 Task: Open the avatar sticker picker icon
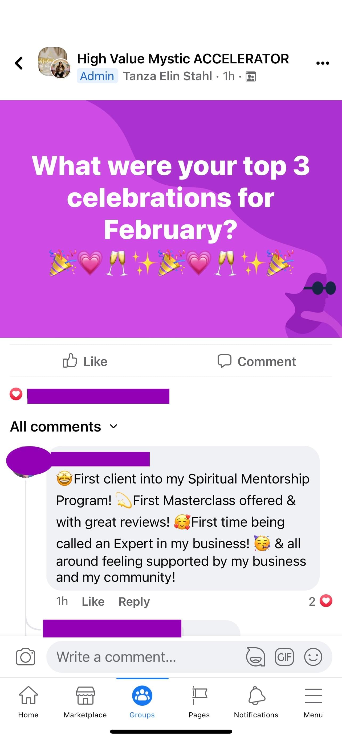[x=255, y=657]
